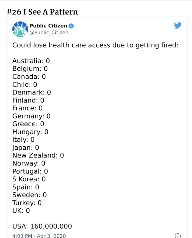Screen dimensions: 192x238
Task: Click the "S Korea: 0" text
Action: pos(29,179)
